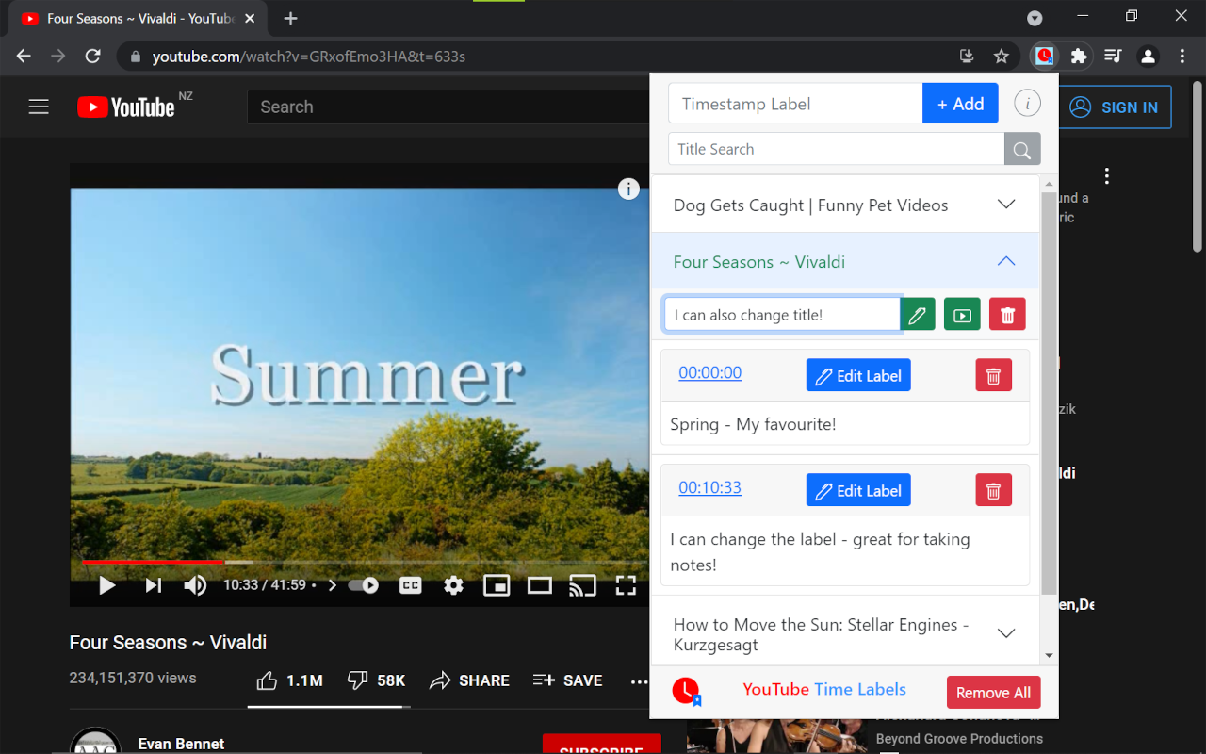The height and width of the screenshot is (754, 1206).
Task: Click SIGN IN on YouTube
Action: 1115,107
